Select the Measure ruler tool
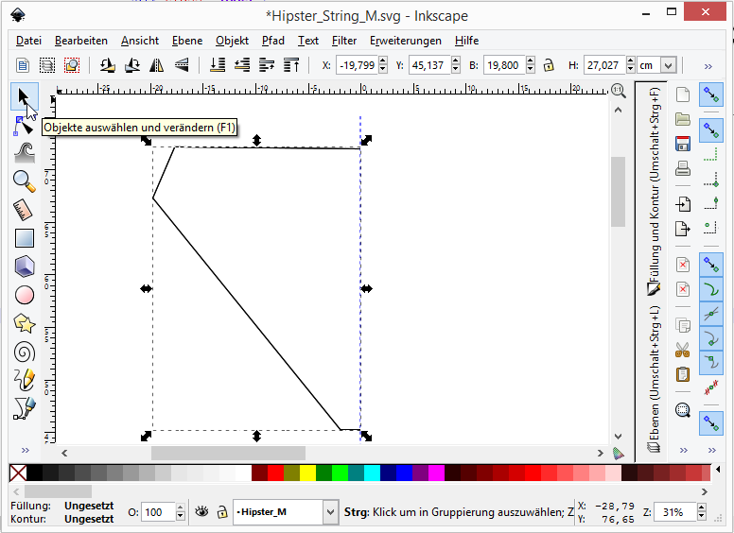This screenshot has width=734, height=533. (x=25, y=209)
